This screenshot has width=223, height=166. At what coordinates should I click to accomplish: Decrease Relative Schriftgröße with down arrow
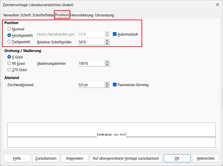click(107, 44)
